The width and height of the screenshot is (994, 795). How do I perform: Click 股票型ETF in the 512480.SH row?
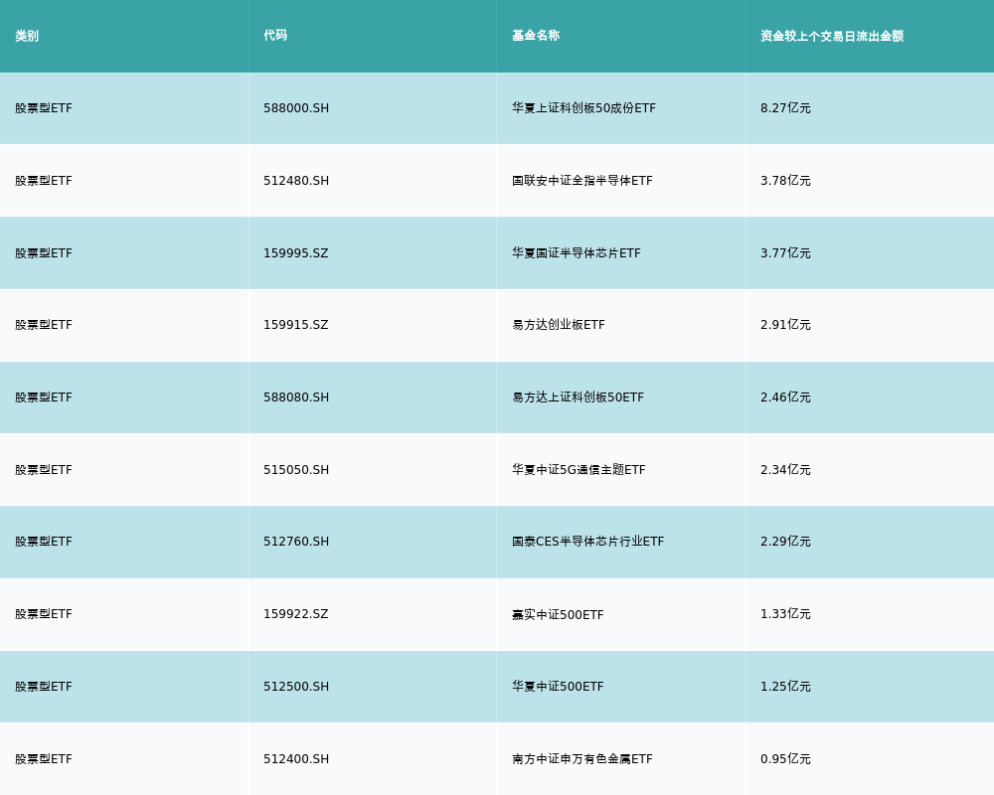coord(44,181)
